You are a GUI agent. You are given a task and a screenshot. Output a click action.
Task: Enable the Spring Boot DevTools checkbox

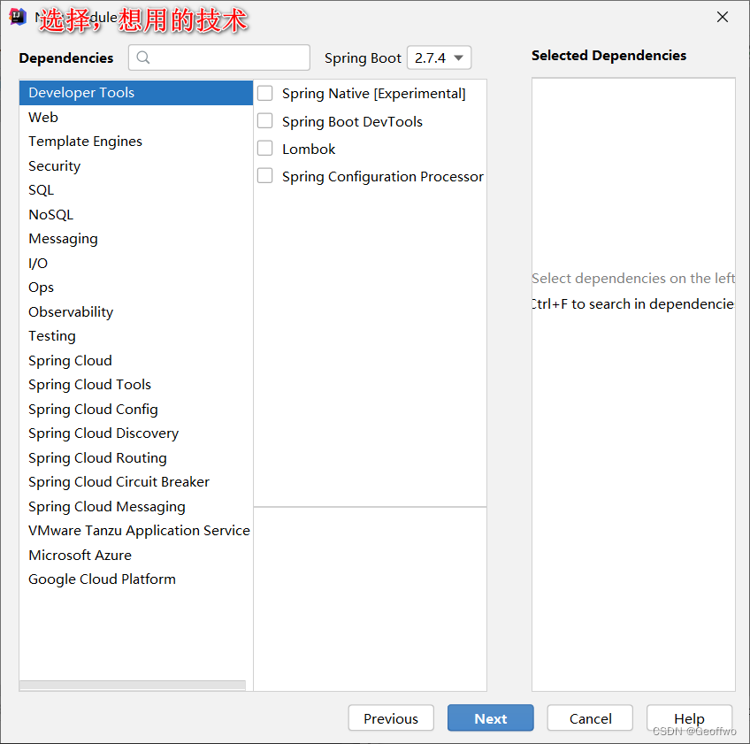[x=265, y=120]
